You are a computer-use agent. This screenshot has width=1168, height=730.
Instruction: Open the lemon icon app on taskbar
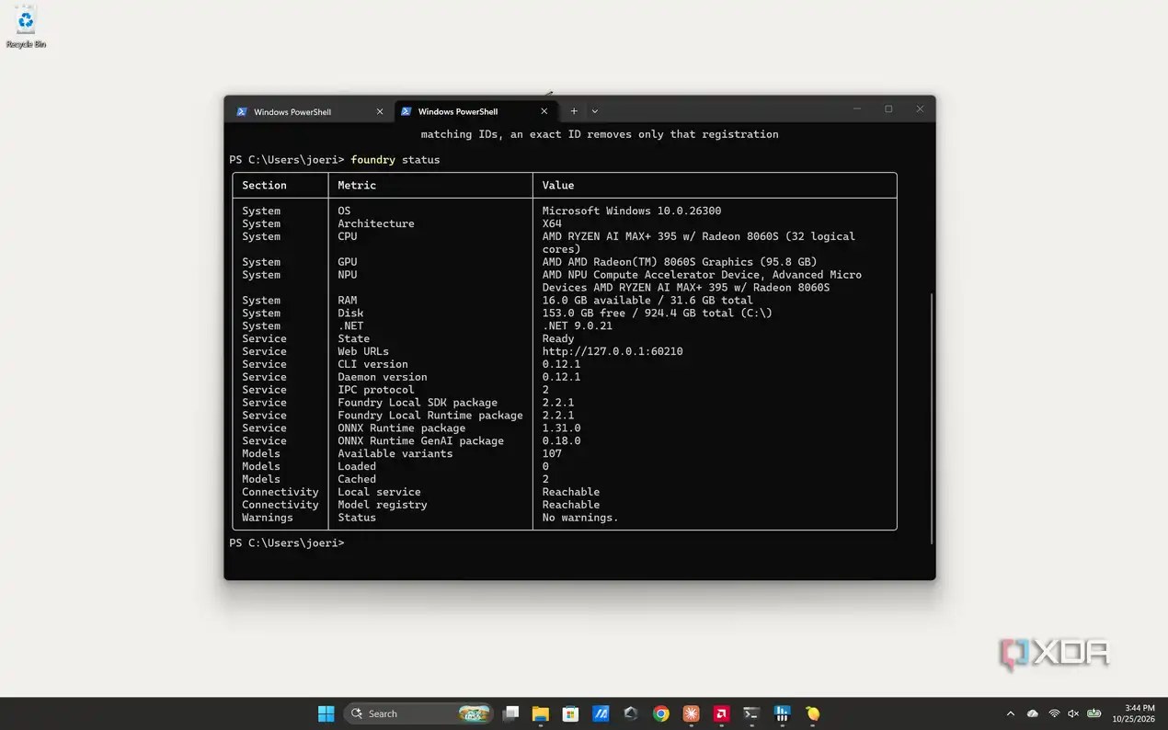[812, 713]
